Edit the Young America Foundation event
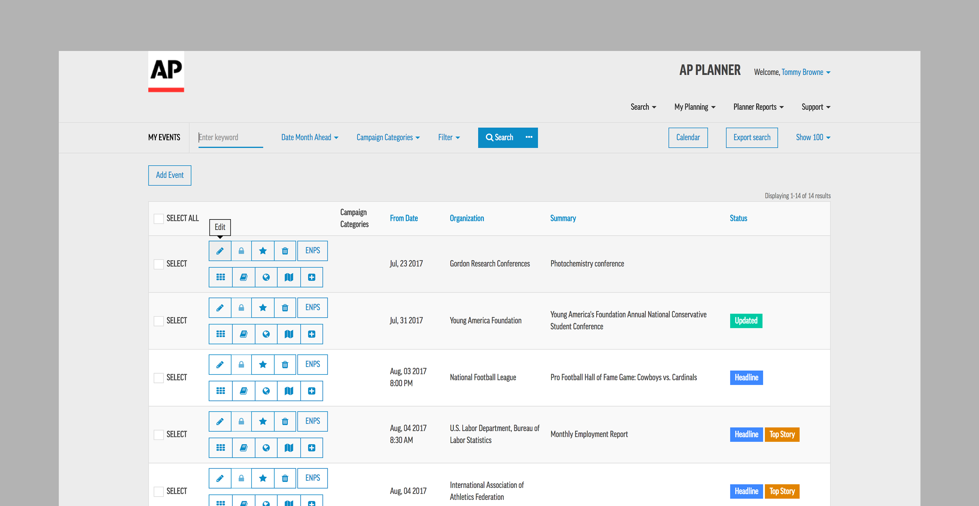 pos(220,308)
